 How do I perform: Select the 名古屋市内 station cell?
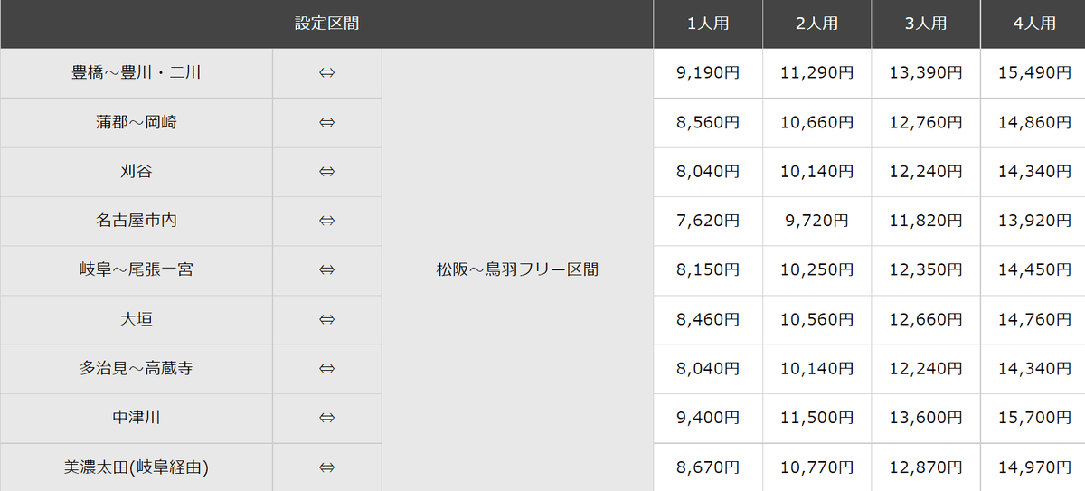136,220
